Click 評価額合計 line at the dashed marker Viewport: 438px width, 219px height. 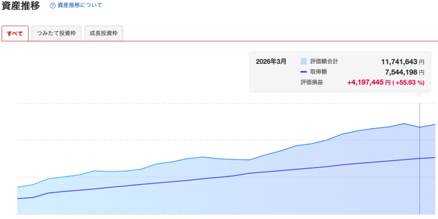(x=420, y=127)
